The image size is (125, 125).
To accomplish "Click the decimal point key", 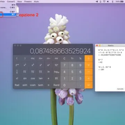I will [x=80, y=85].
